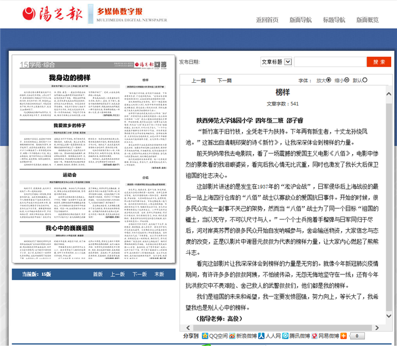Image resolution: width=397 pixels, height=346 pixels.
Task: Select 默认 font size radio button
Action: [x=364, y=80]
